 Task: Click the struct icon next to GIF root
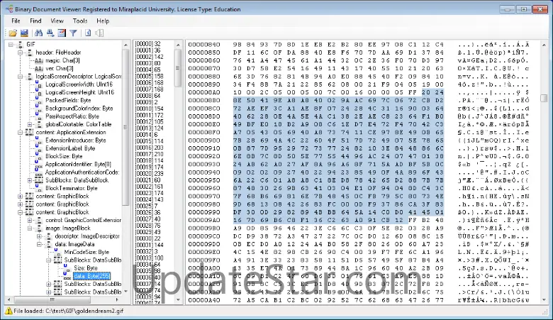20,45
